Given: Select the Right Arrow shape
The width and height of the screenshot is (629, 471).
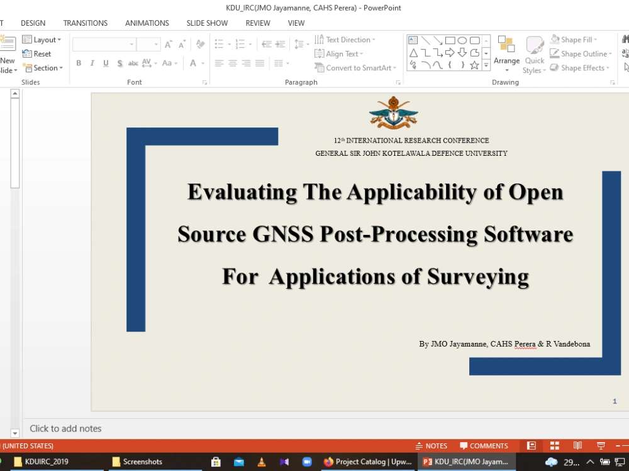Looking at the screenshot, I should coord(450,53).
